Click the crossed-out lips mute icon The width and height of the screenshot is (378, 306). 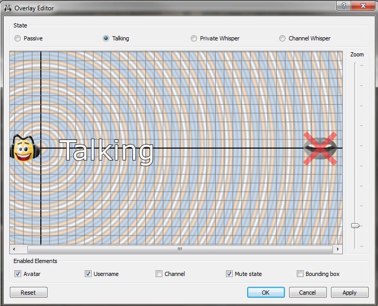coord(320,148)
